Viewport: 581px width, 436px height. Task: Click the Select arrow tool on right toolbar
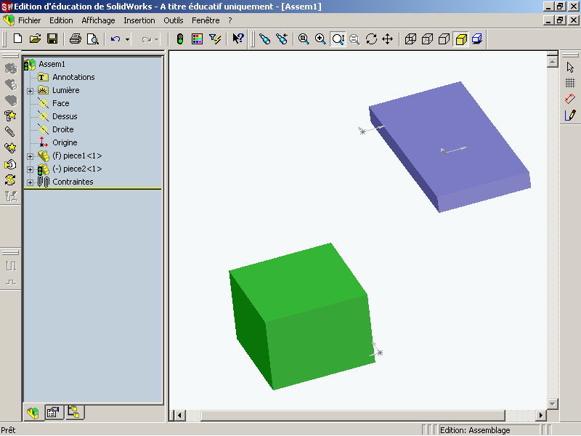tap(570, 67)
